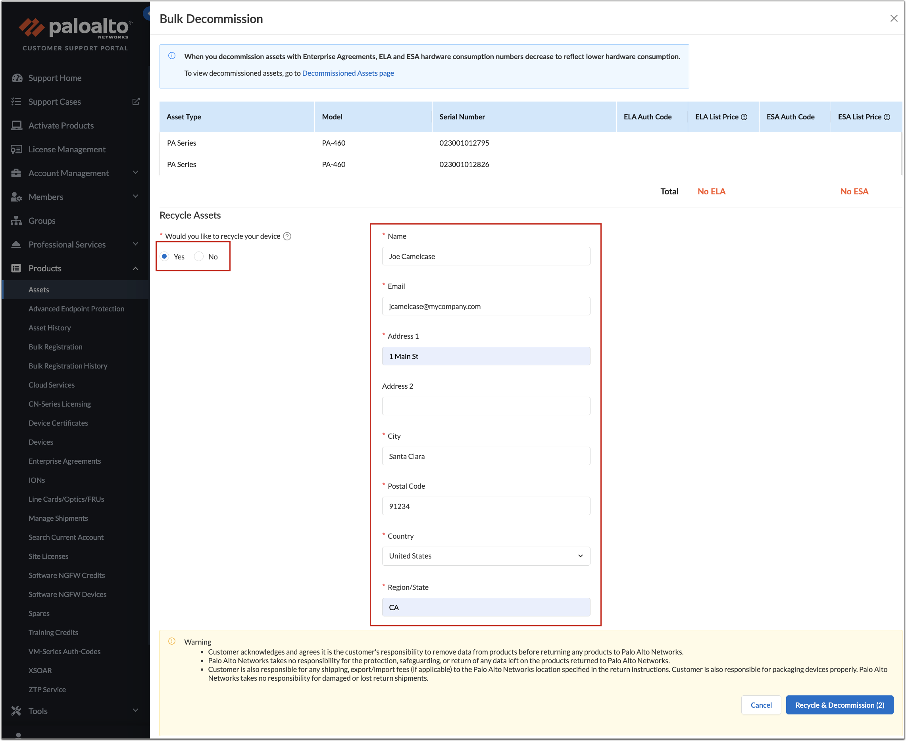
Task: Go to Enterprise Agreements page
Action: (64, 461)
